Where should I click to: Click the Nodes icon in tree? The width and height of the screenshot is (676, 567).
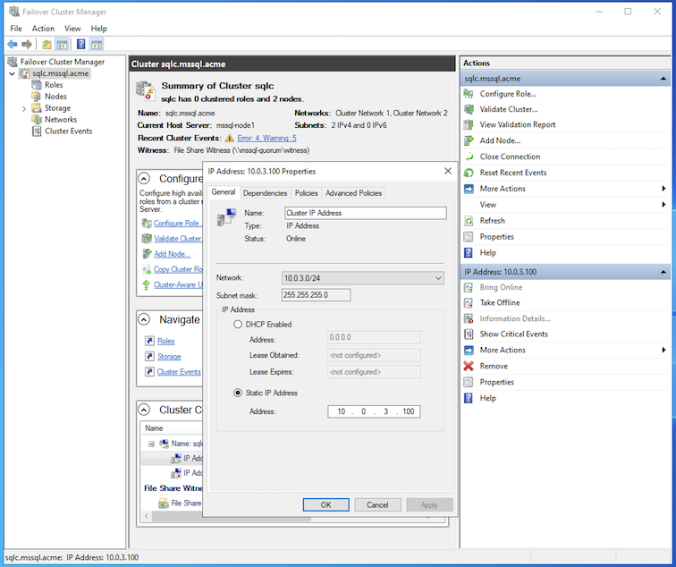point(36,97)
